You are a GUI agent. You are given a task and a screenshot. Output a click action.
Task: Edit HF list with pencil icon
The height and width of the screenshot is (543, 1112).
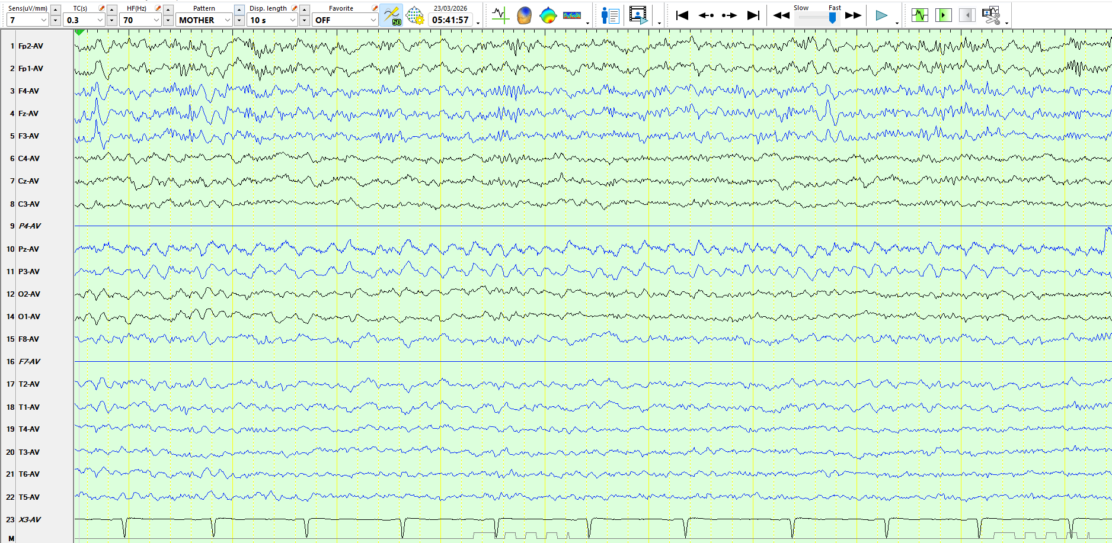(x=158, y=8)
